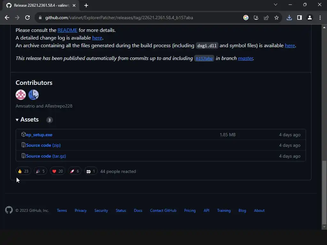
Task: Open footer Pricing link
Action: (x=190, y=211)
